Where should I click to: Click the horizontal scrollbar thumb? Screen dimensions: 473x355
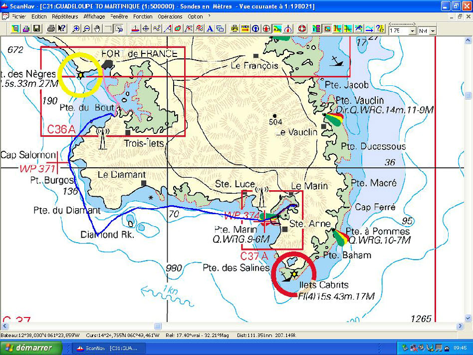158,326
